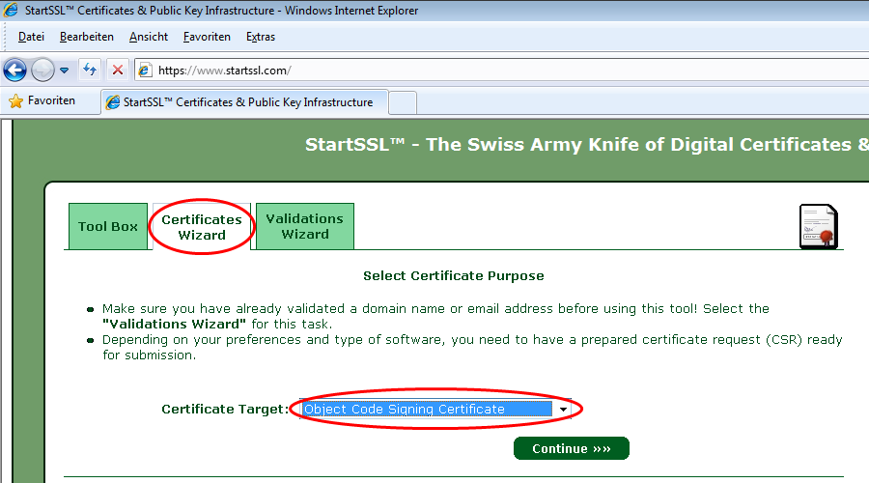Click the Internet Explorer window title icon
The image size is (869, 483).
tap(11, 10)
